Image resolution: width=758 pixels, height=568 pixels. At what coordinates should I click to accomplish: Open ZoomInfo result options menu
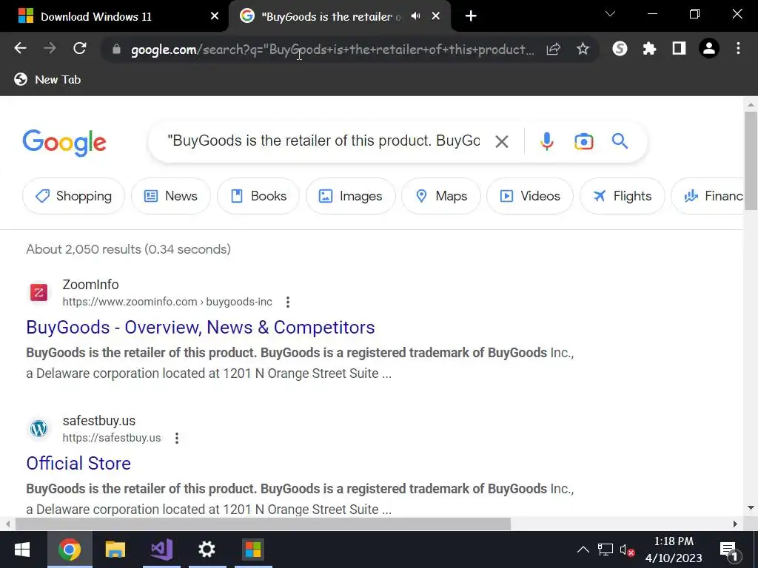(288, 302)
